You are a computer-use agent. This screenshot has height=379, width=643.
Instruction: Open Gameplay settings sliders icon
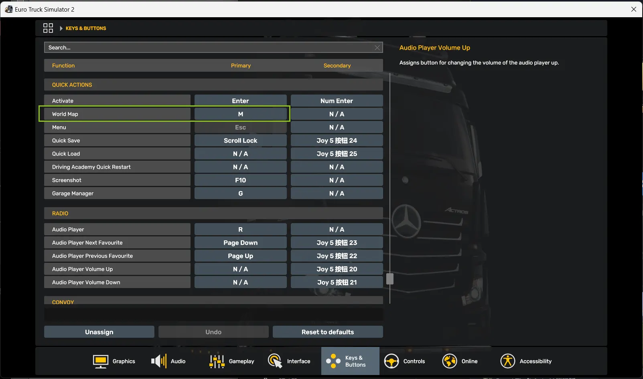217,361
